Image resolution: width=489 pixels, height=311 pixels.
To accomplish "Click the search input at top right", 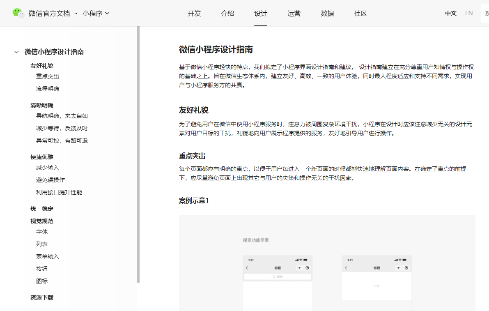I will pyautogui.click(x=486, y=13).
